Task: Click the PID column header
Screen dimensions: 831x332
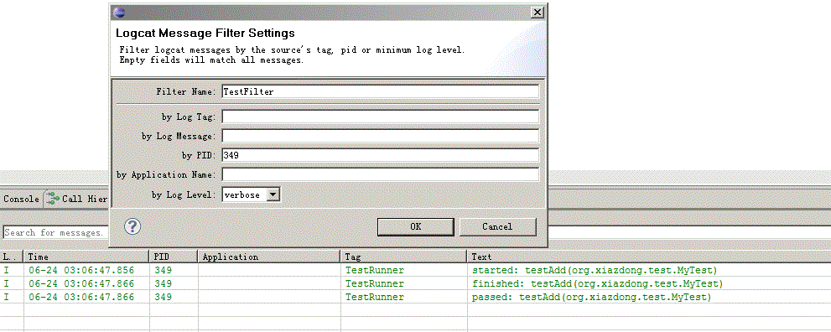Action: pyautogui.click(x=174, y=257)
